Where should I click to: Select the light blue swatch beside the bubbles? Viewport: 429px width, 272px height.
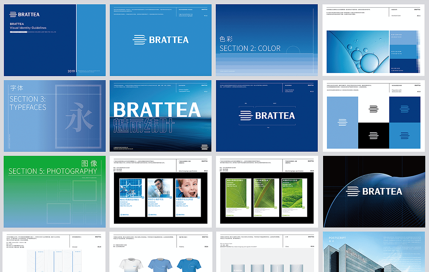point(403,38)
